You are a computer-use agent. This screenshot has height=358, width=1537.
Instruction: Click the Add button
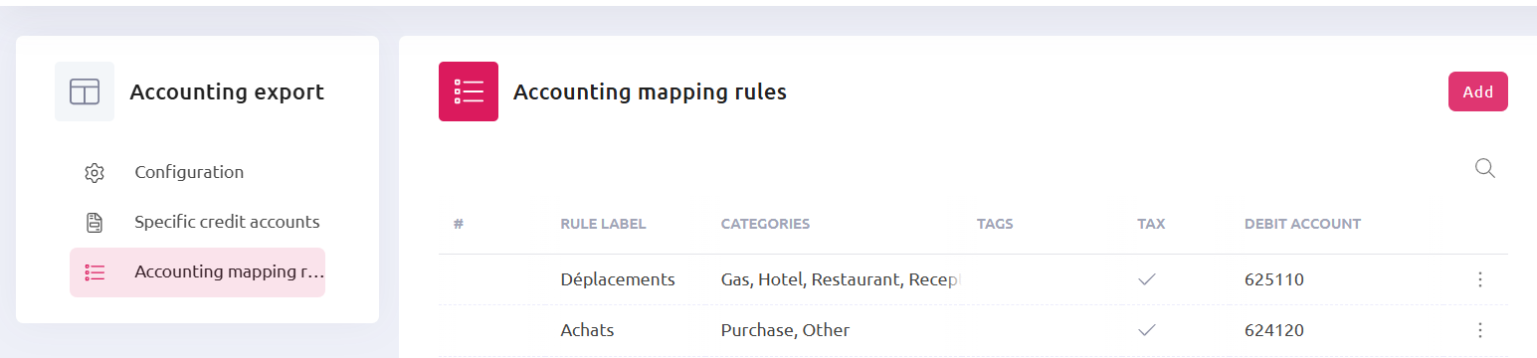point(1478,91)
